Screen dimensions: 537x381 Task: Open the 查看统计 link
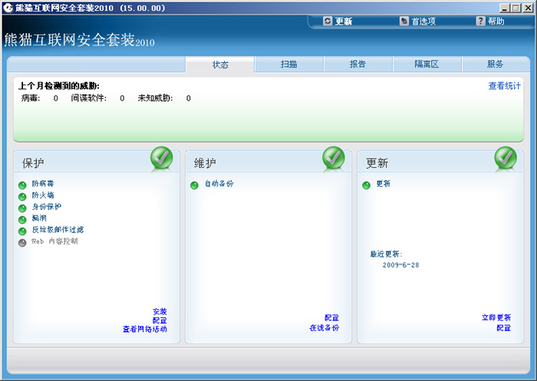coord(505,86)
